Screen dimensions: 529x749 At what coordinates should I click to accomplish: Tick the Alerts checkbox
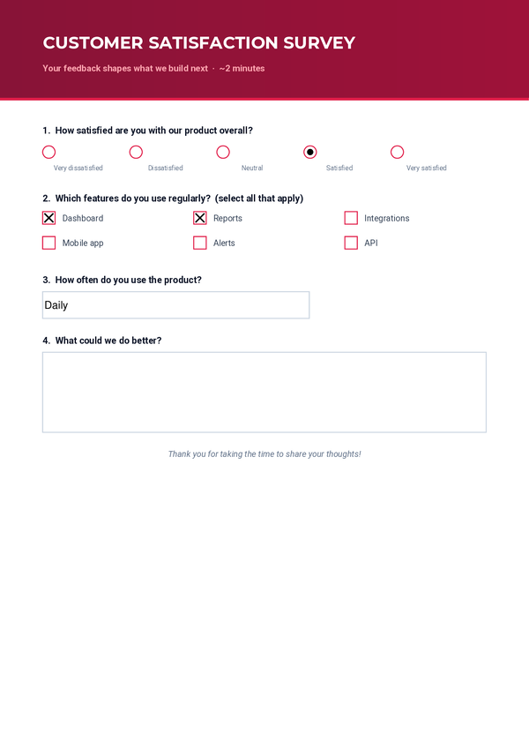(200, 243)
